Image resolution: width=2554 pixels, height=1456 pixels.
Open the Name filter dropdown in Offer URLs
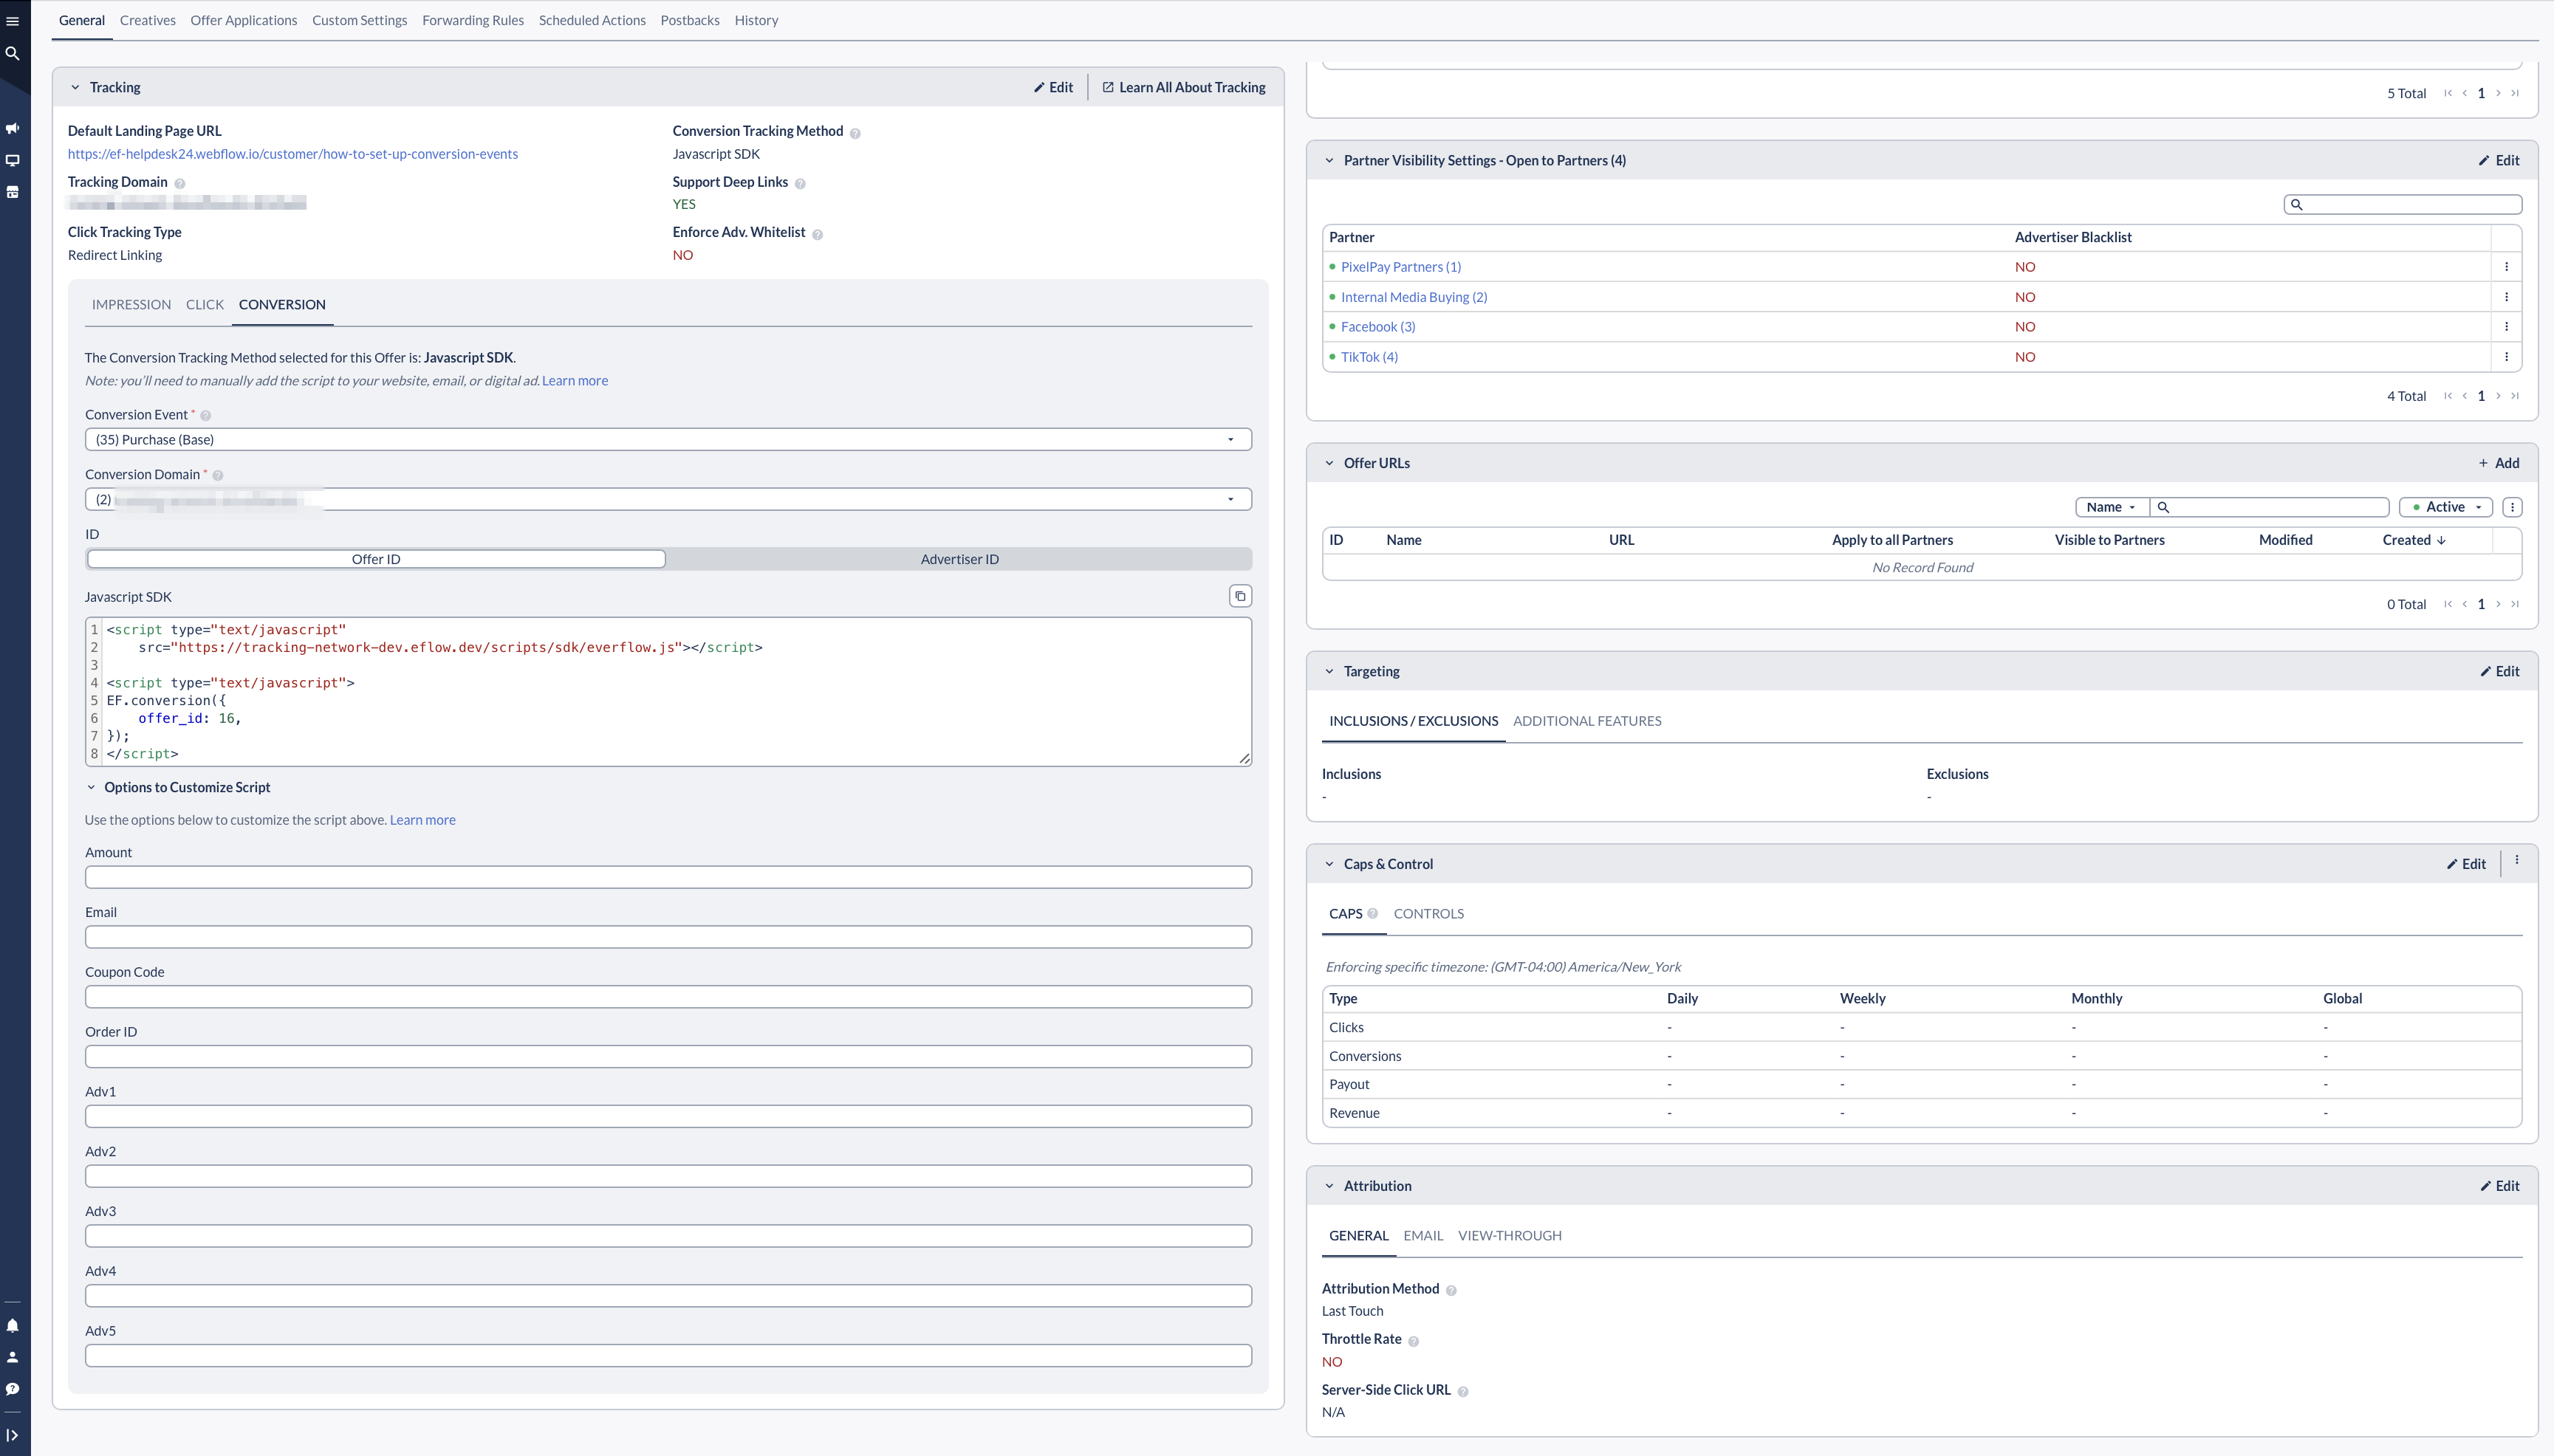click(x=2111, y=507)
